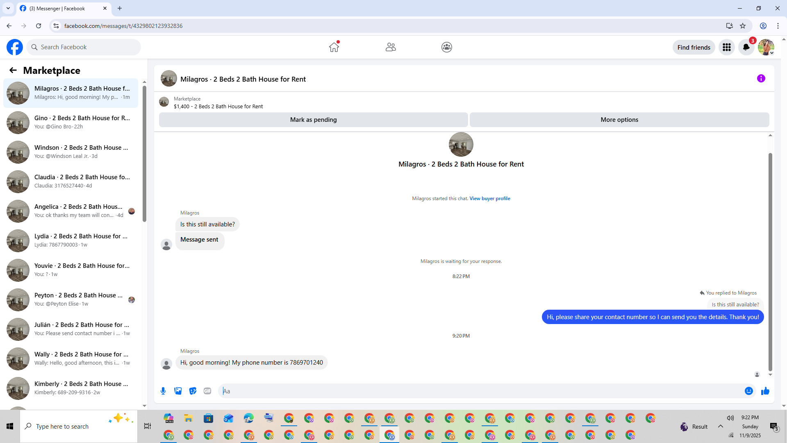Click the blue 'please share your contact number' message
This screenshot has height=443, width=787.
653,317
